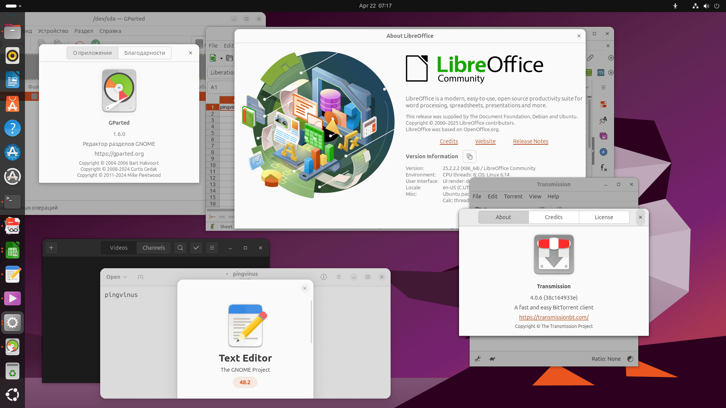Click document info icon in Text Editor

[324, 277]
